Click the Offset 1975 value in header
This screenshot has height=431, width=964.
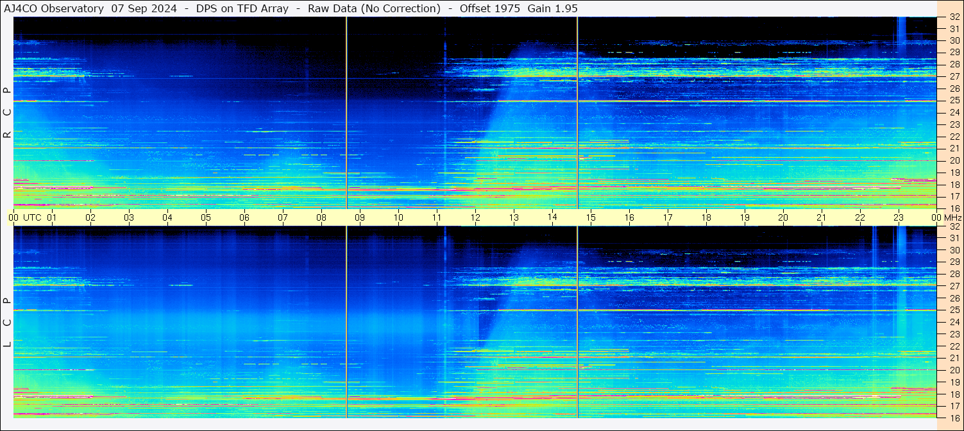click(x=488, y=8)
